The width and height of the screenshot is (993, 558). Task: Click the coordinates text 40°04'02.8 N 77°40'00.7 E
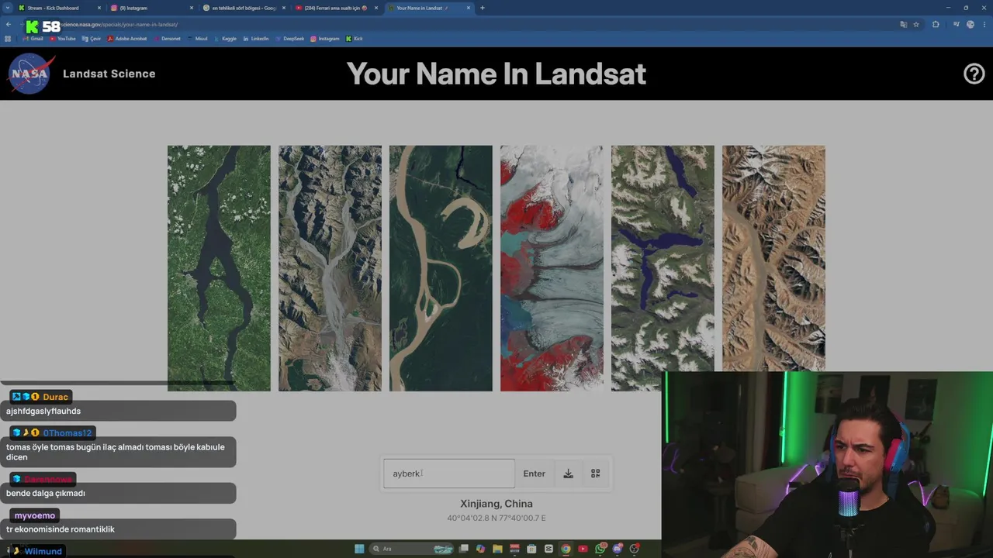tap(496, 518)
